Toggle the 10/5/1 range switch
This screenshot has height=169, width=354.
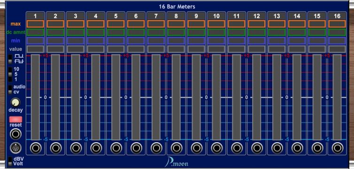point(10,74)
